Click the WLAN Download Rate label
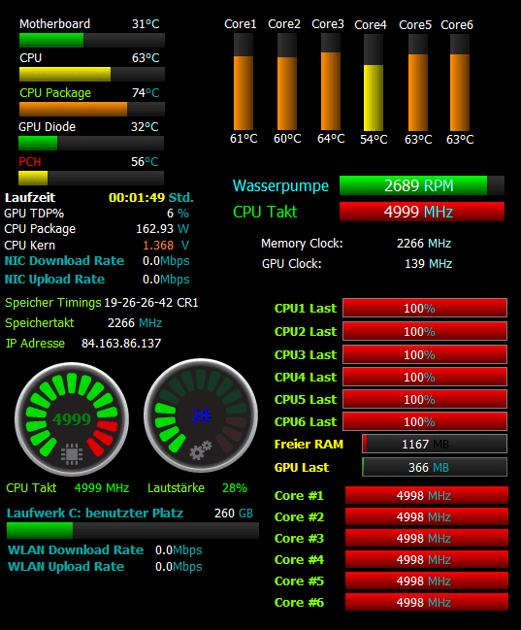This screenshot has height=630, width=521. click(x=76, y=549)
